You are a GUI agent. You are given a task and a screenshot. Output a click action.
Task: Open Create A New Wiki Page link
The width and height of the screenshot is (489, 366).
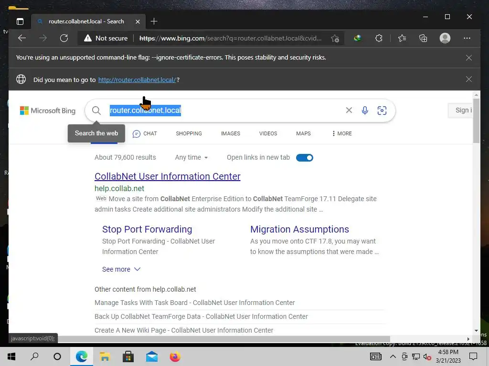click(184, 330)
